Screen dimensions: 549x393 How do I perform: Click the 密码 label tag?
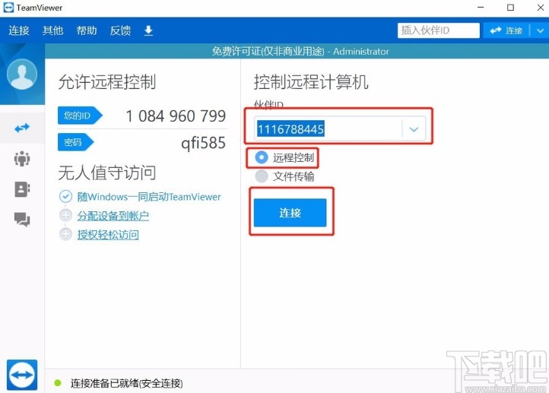pos(75,142)
